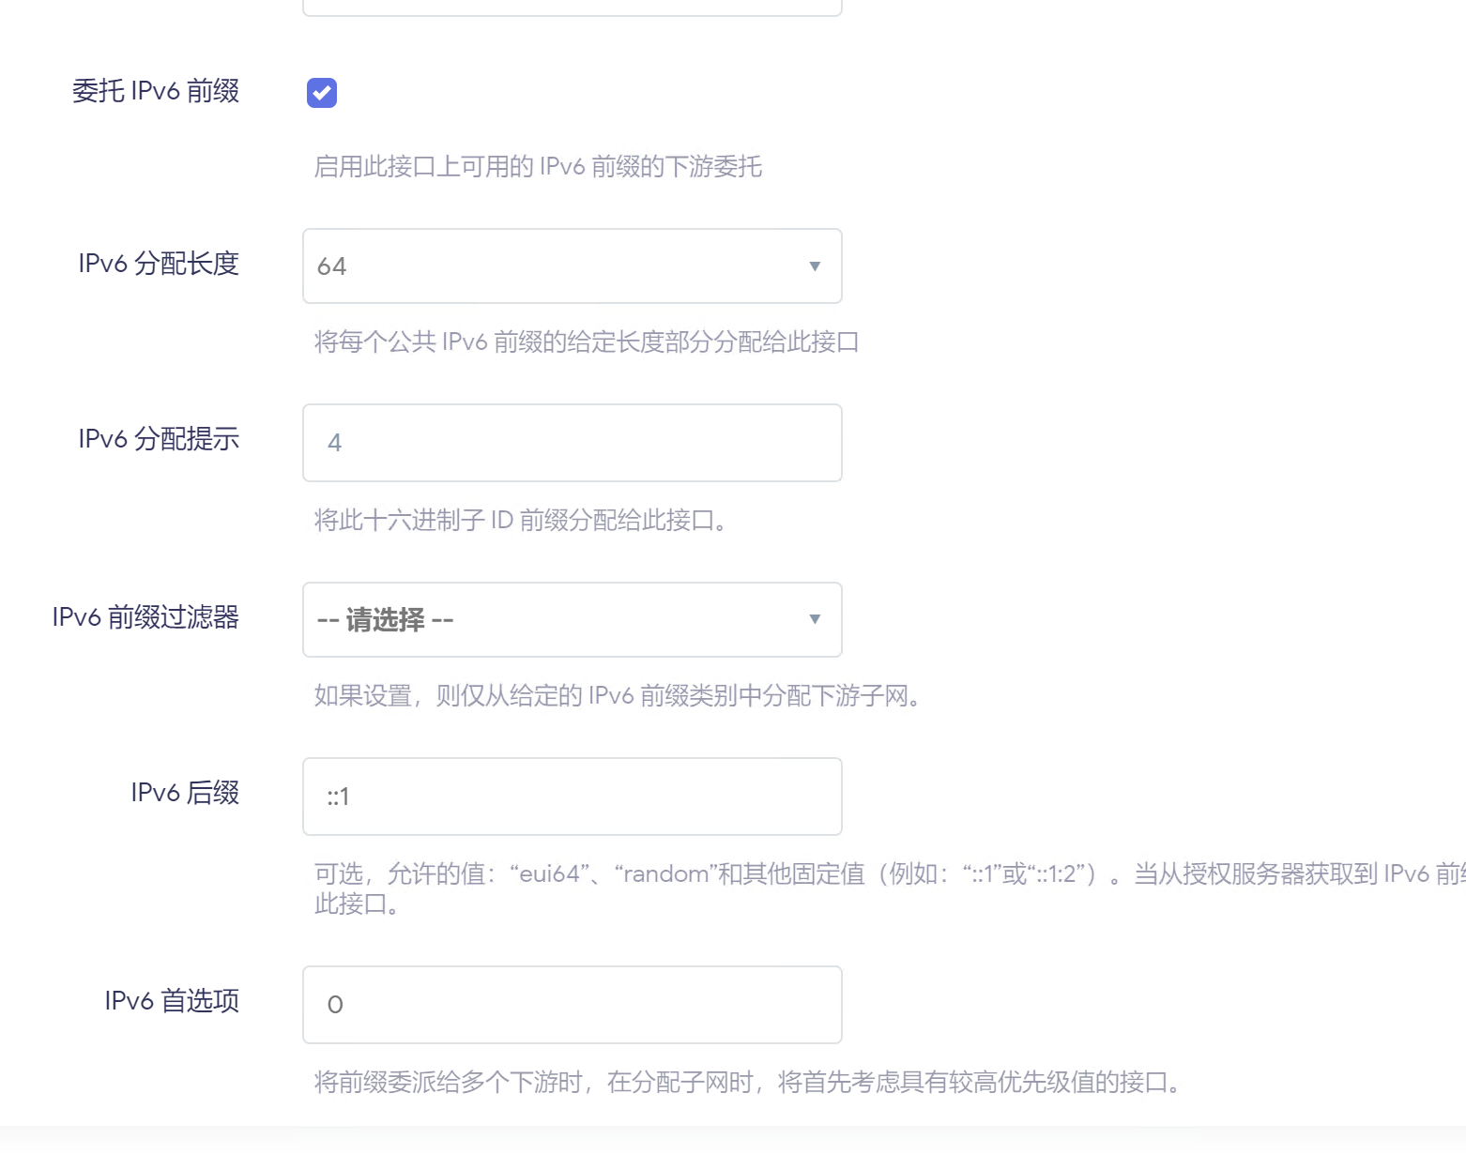Image resolution: width=1466 pixels, height=1169 pixels.
Task: Click the IPv6 前缀过滤器 label
Action: click(x=145, y=617)
